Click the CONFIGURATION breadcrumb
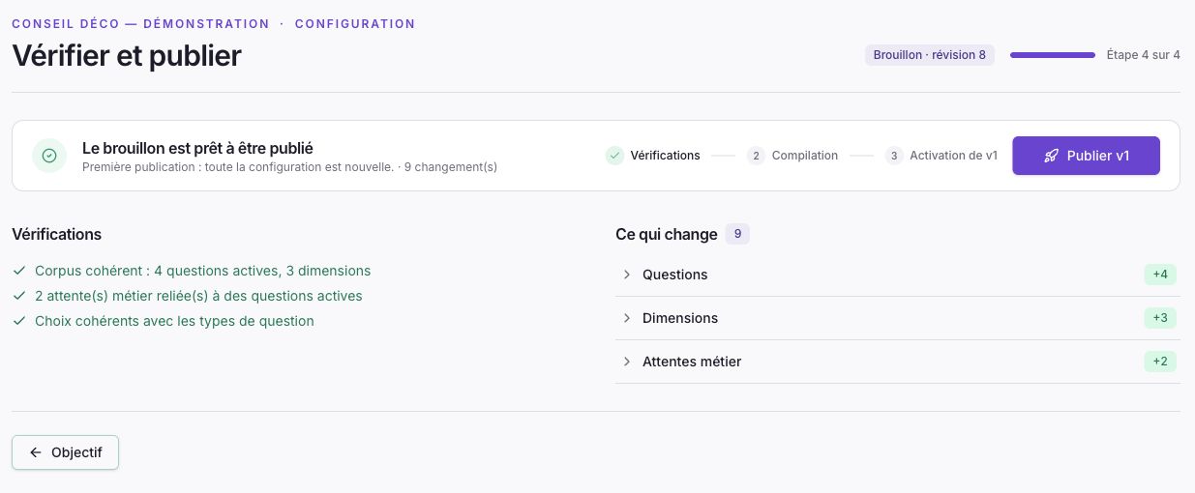 pos(355,23)
